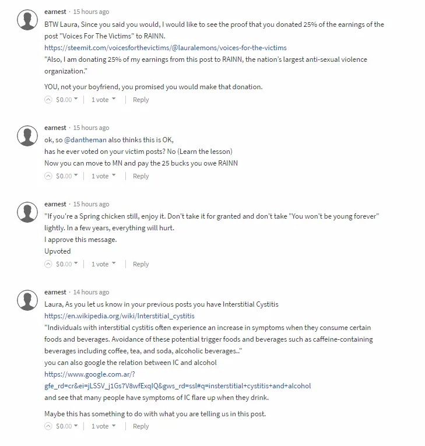Open the @dantheman profile mention
The height and width of the screenshot is (446, 425).
[x=85, y=140]
